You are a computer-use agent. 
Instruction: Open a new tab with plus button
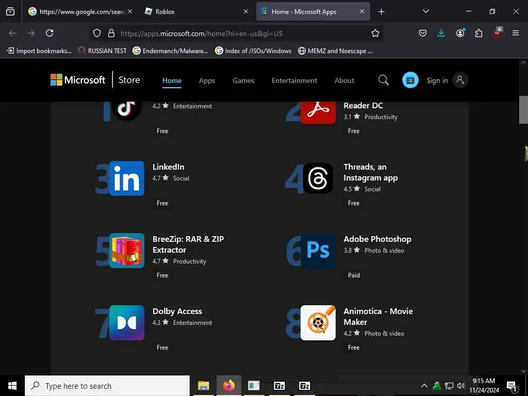[381, 12]
